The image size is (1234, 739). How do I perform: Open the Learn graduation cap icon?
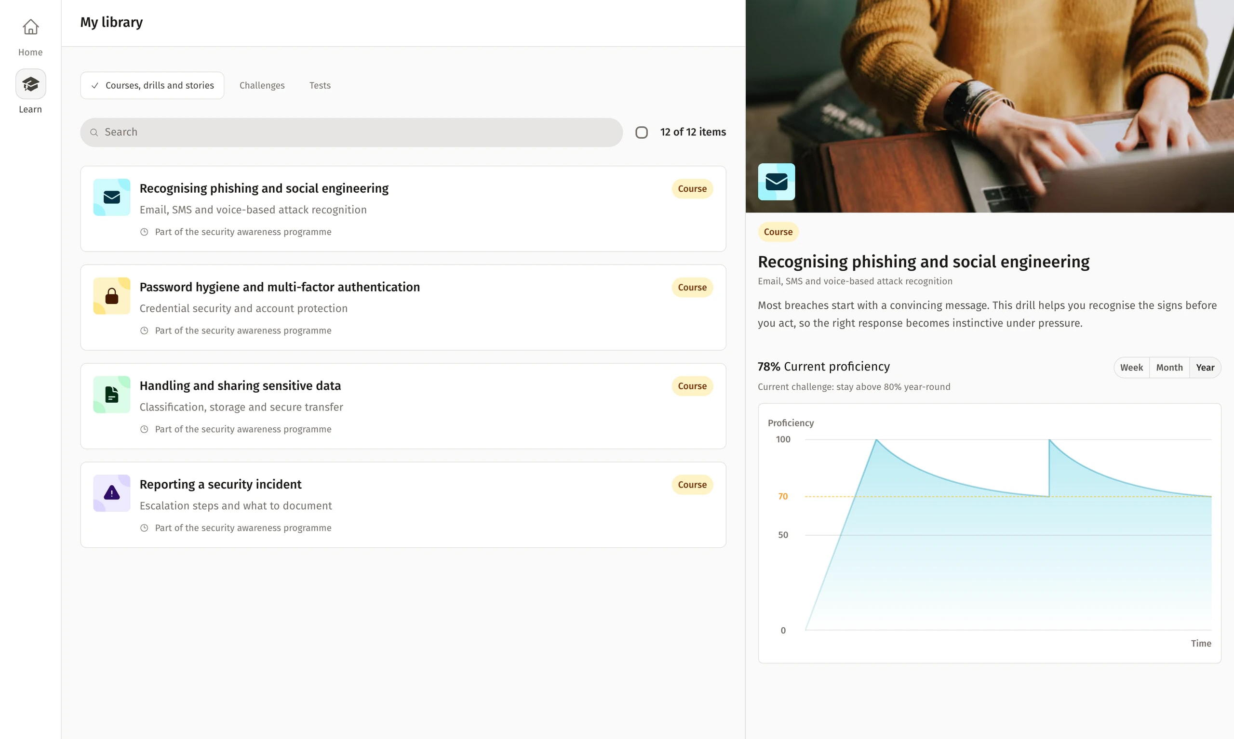coord(30,84)
